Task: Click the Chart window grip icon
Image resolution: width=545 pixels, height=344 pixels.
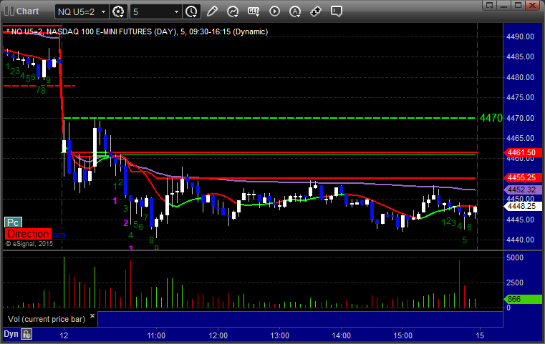Action: coord(9,11)
